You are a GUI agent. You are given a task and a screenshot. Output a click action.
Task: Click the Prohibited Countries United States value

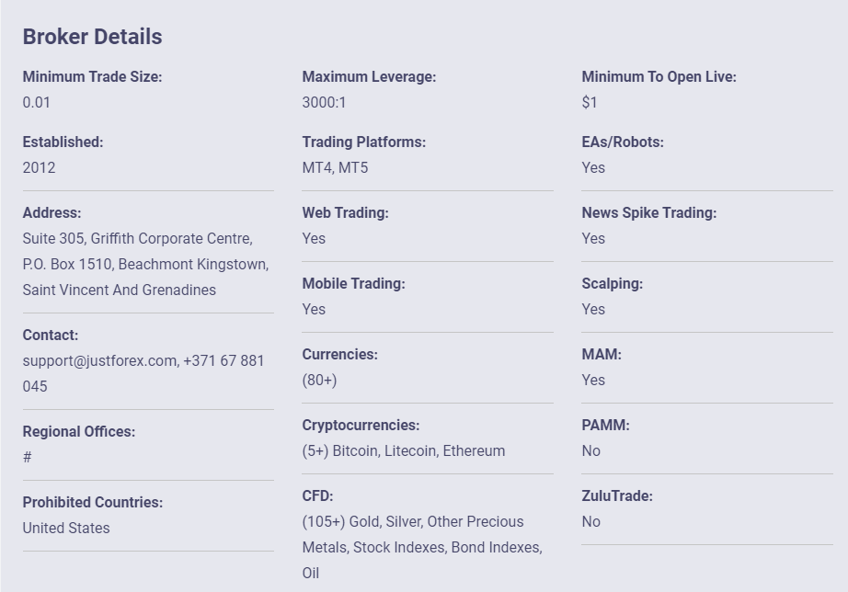click(66, 529)
